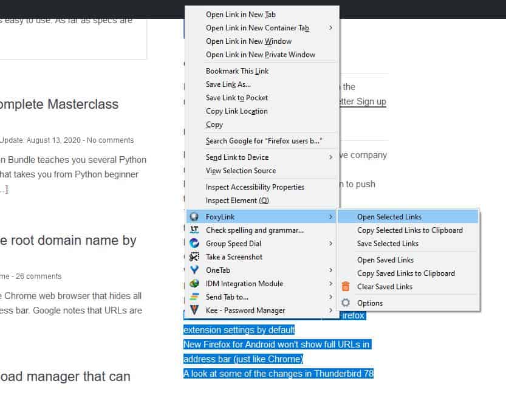The height and width of the screenshot is (398, 506).
Task: Click the Take a Screenshot scissors icon
Action: click(193, 256)
